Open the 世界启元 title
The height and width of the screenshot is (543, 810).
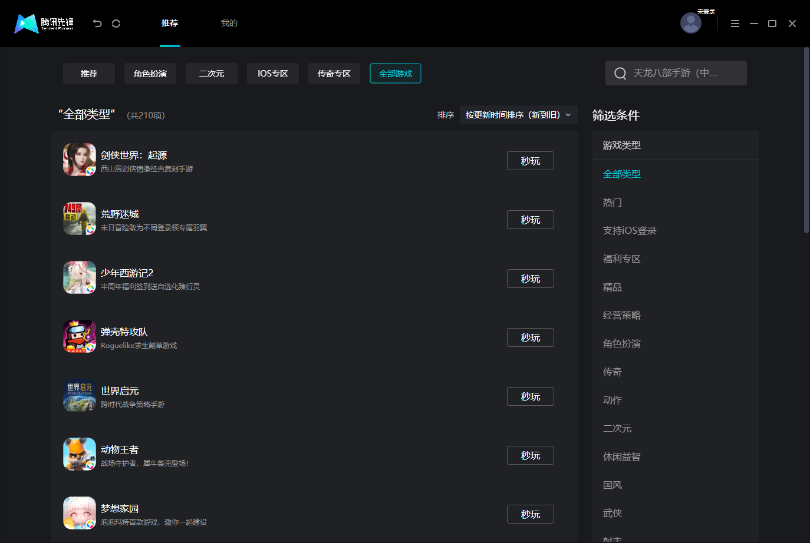pos(120,390)
